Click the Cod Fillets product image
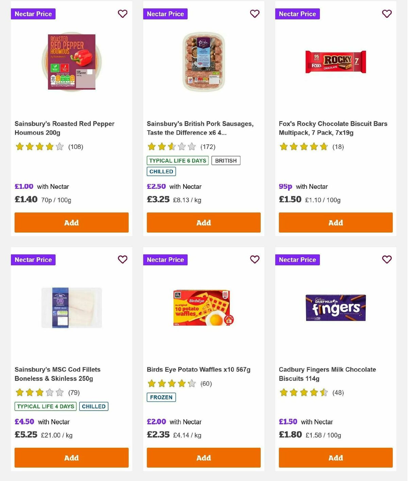The image size is (408, 481). (x=71, y=307)
